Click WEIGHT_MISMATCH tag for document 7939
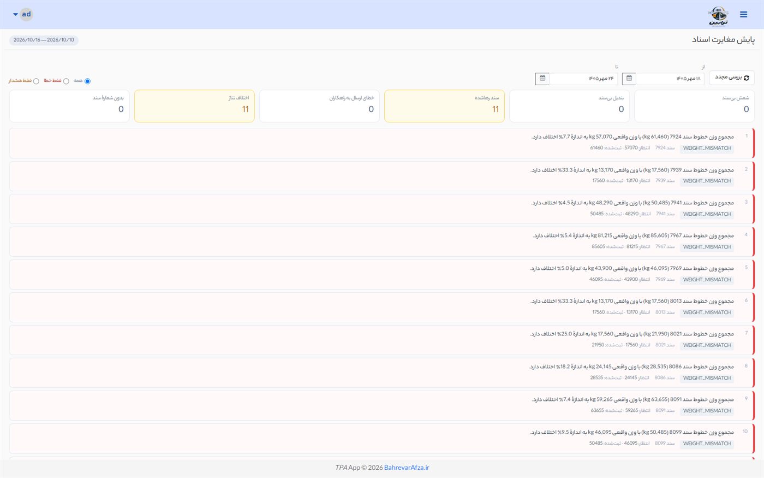 point(707,181)
